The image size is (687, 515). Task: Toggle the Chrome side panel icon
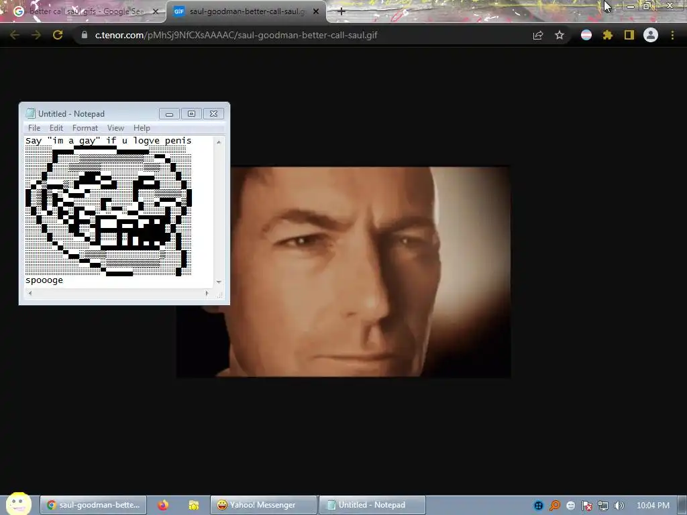tap(629, 35)
